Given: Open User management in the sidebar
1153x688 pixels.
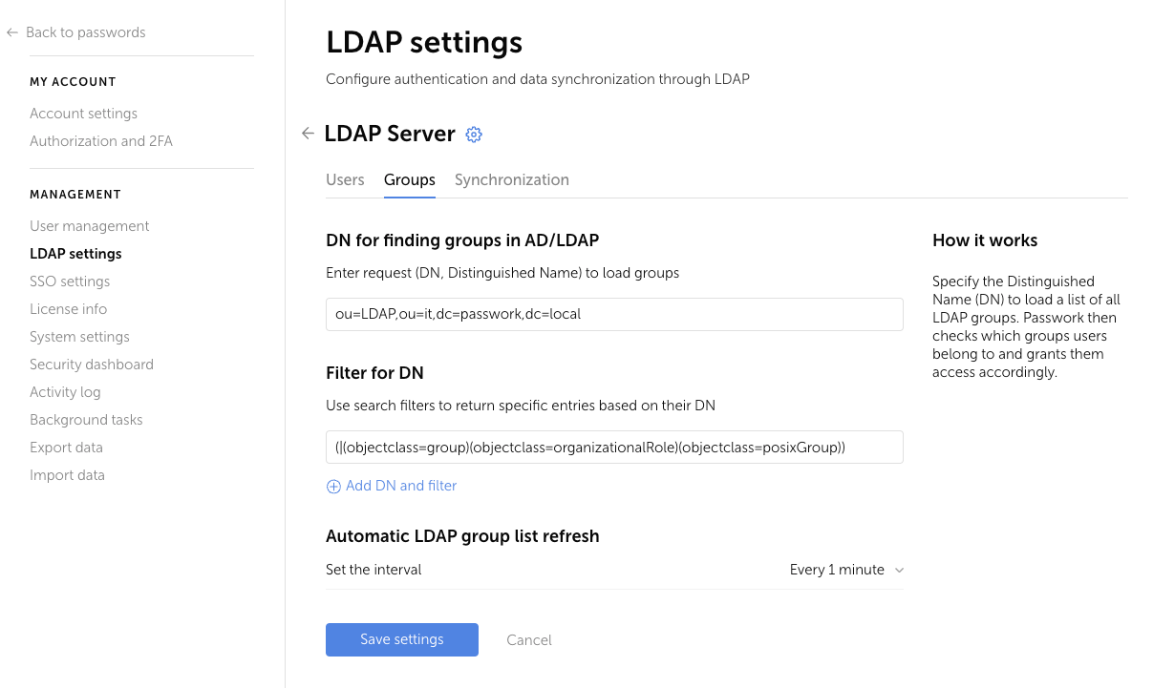Looking at the screenshot, I should pos(89,226).
